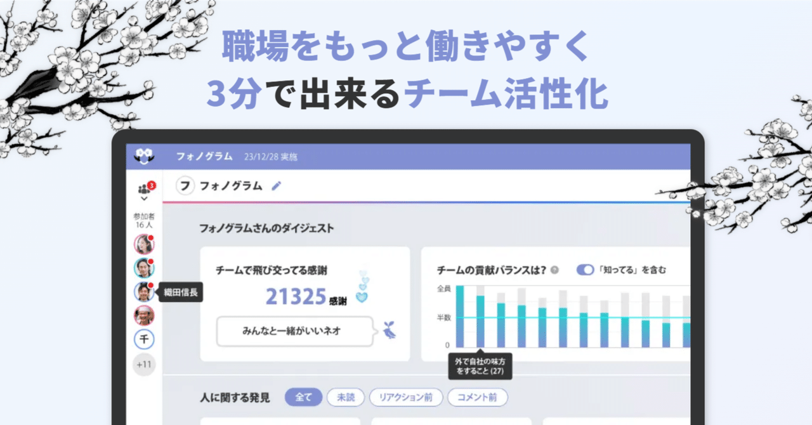Click the みんなと一緒がいいネオ speech bubble
Image resolution: width=812 pixels, height=425 pixels.
pos(293,332)
